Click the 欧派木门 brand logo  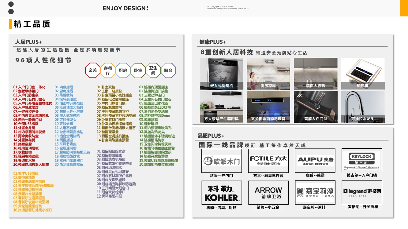tap(222, 161)
